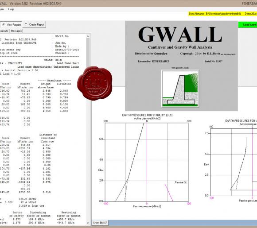Click '3.019 m from toe' text
Image resolution: width=257 pixels, height=228 pixels.
click(31, 206)
